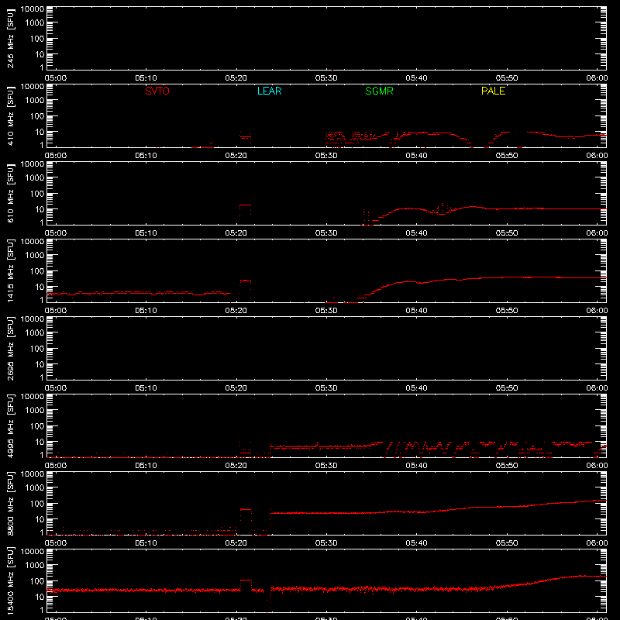Click 06:00 tick label under 245 MHz panel
Image resolution: width=620 pixels, height=620 pixels.
(597, 78)
